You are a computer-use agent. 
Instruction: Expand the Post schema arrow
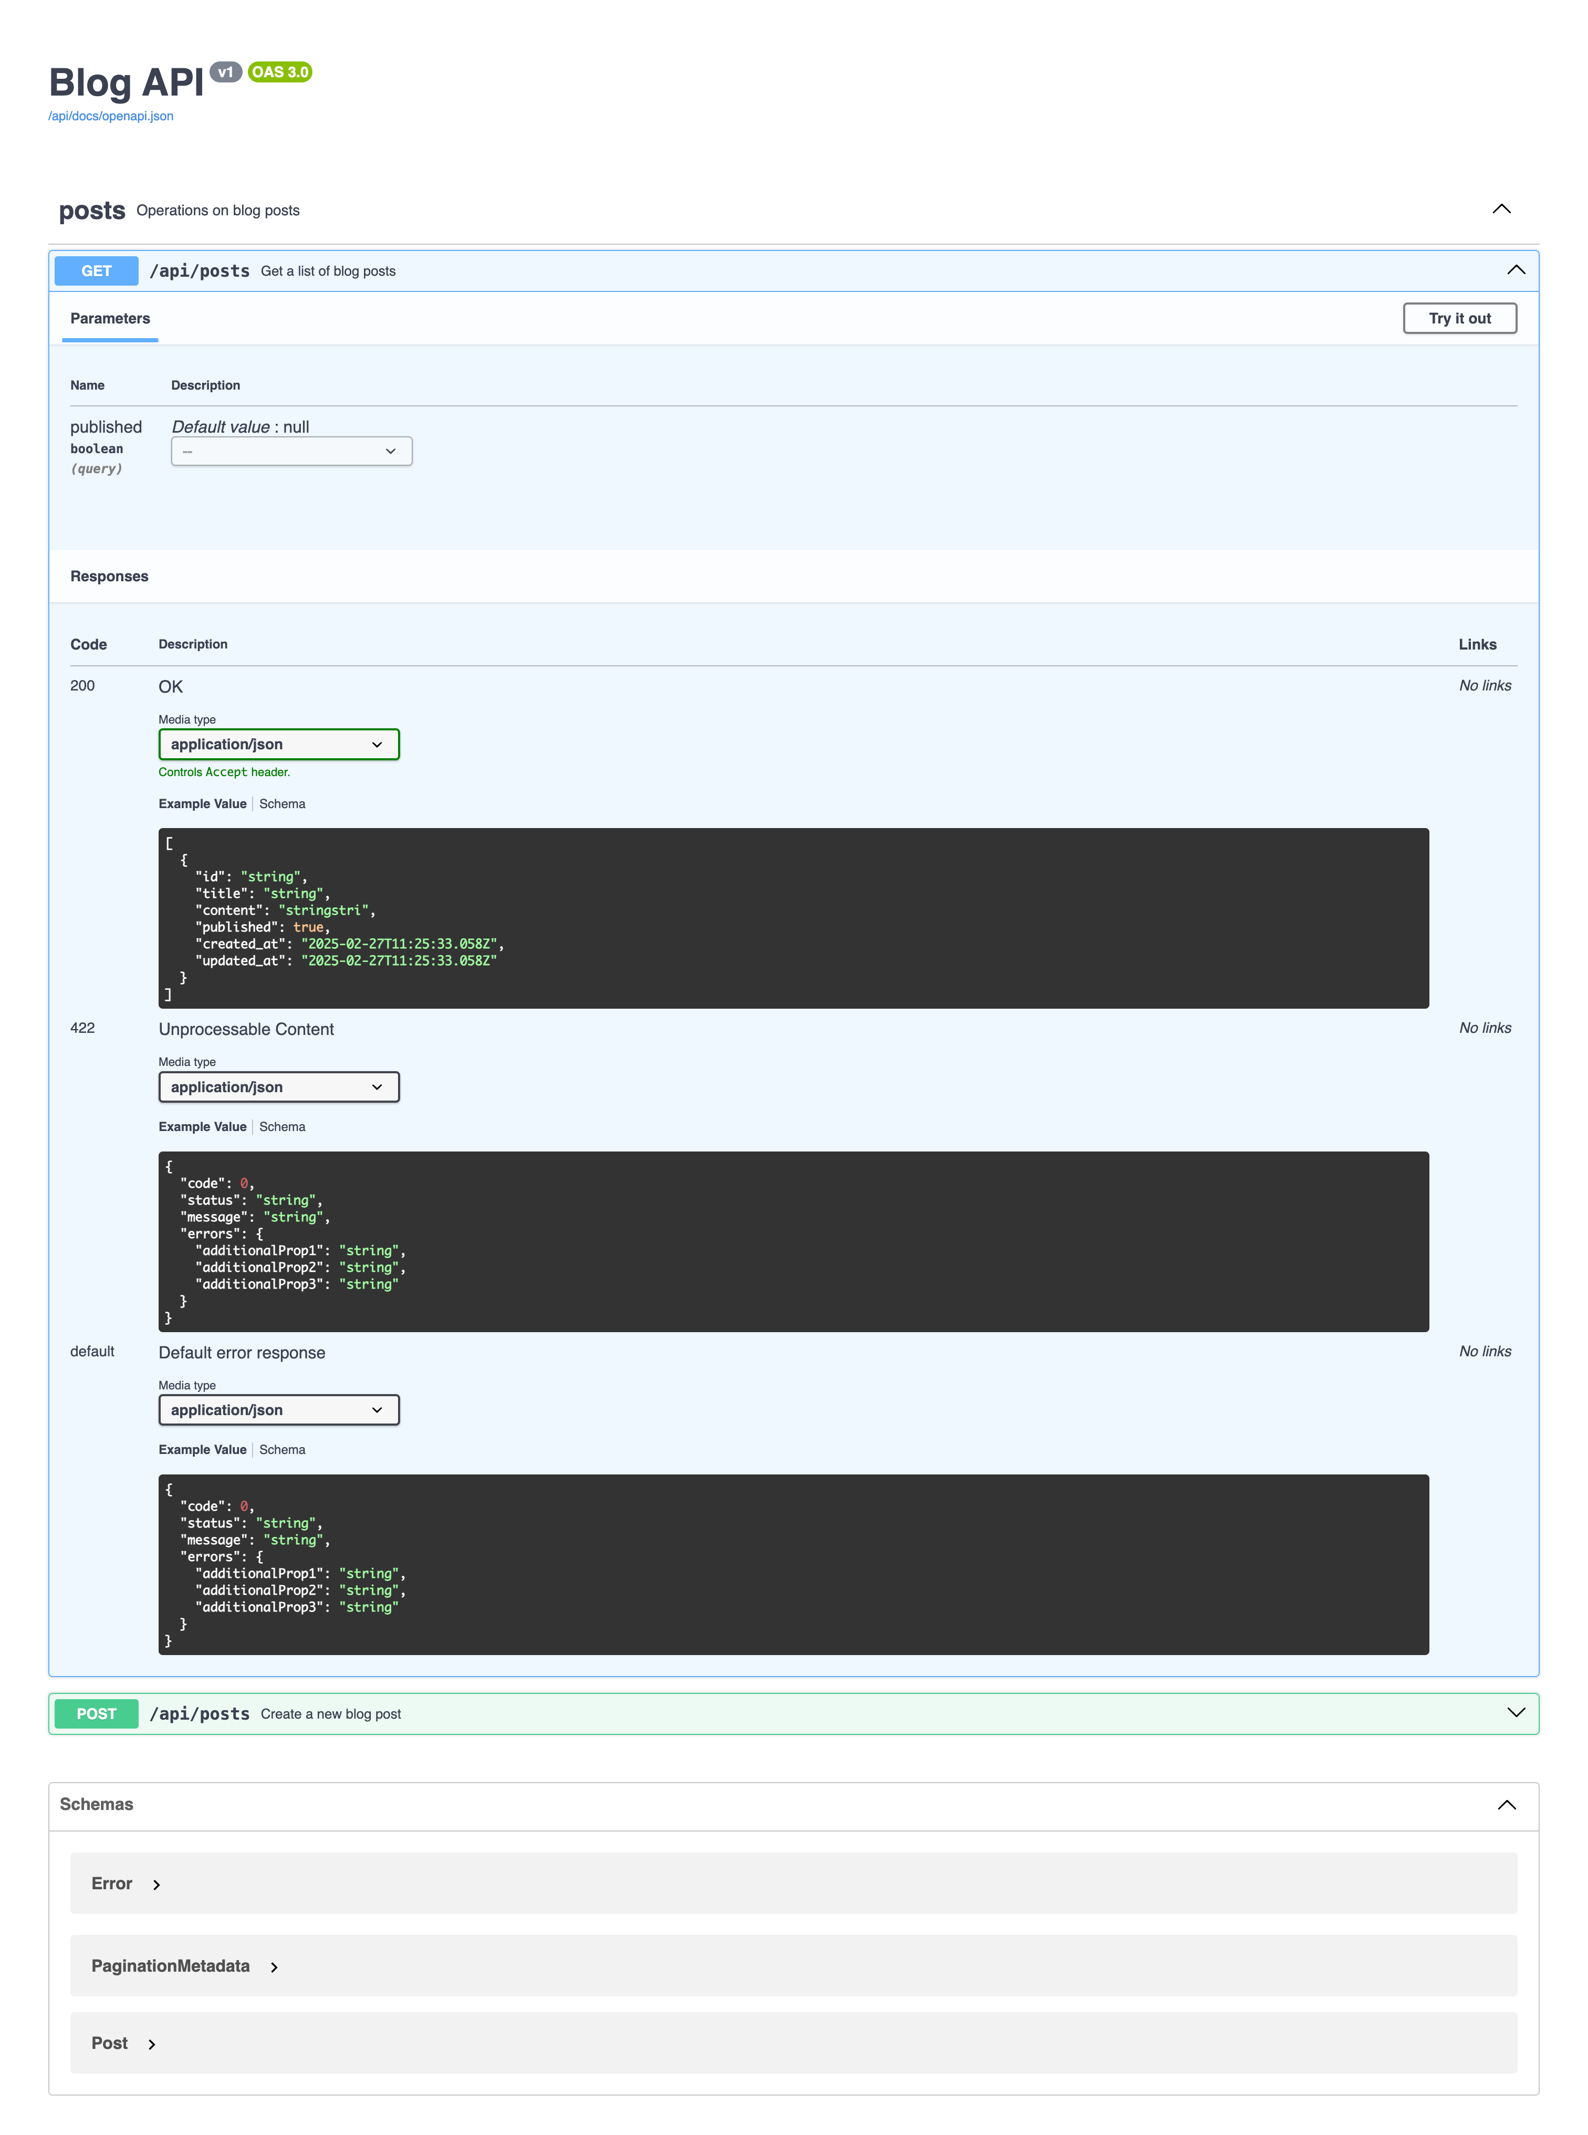[152, 2044]
